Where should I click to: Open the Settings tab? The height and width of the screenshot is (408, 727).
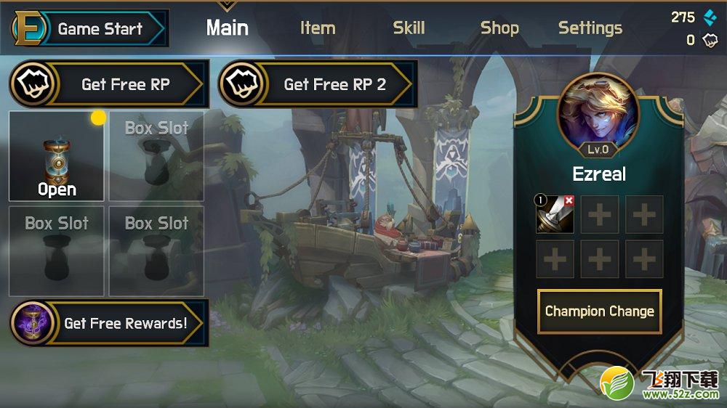pyautogui.click(x=590, y=28)
